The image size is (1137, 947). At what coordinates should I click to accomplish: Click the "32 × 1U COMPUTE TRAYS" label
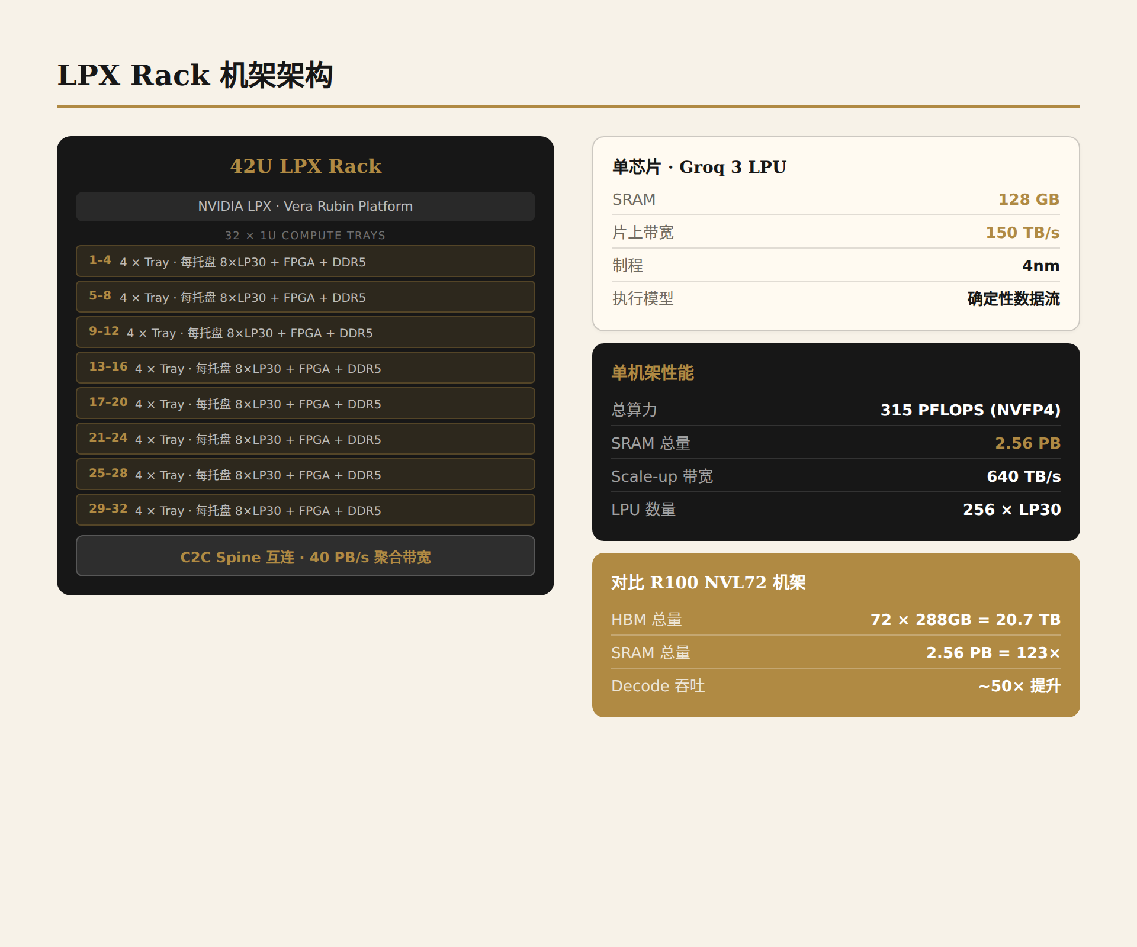point(306,235)
